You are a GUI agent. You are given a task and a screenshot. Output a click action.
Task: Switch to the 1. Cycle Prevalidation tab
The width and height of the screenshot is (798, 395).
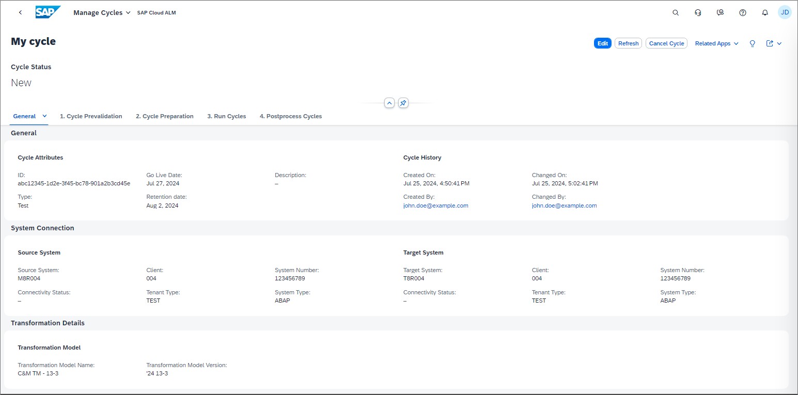(91, 116)
